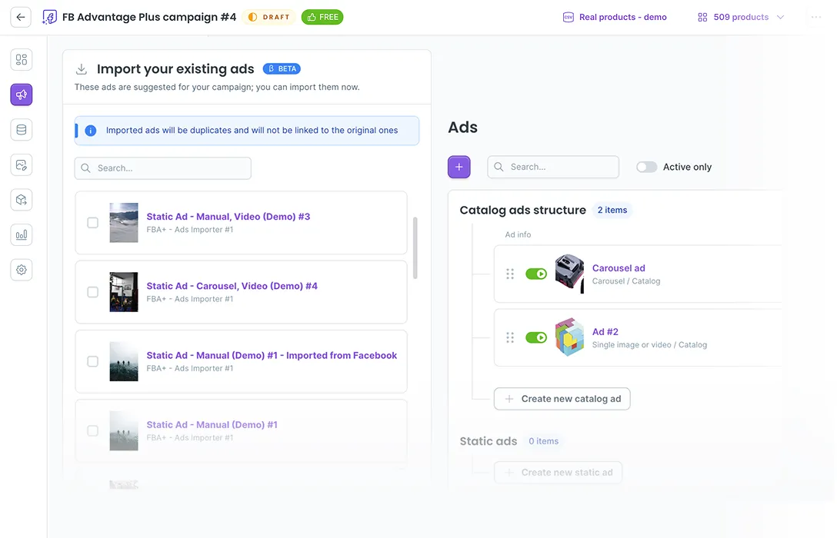Click the Imported from Facebook ad thumbnail

pos(124,361)
